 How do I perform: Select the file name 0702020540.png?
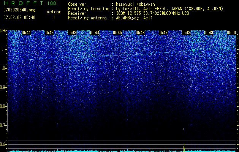click(x=19, y=10)
